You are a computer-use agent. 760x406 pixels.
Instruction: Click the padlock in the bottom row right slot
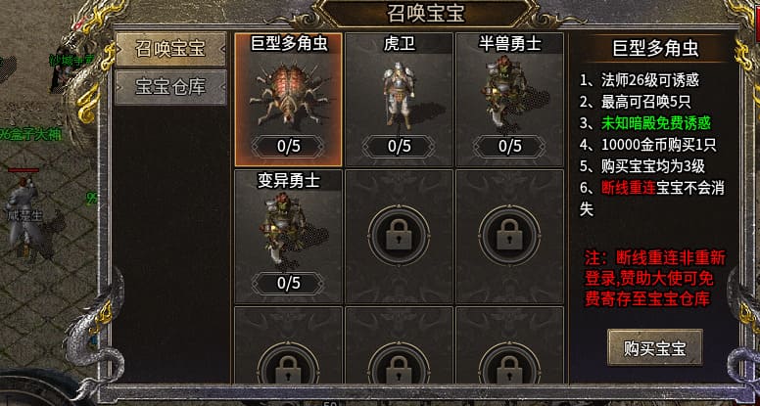click(509, 369)
